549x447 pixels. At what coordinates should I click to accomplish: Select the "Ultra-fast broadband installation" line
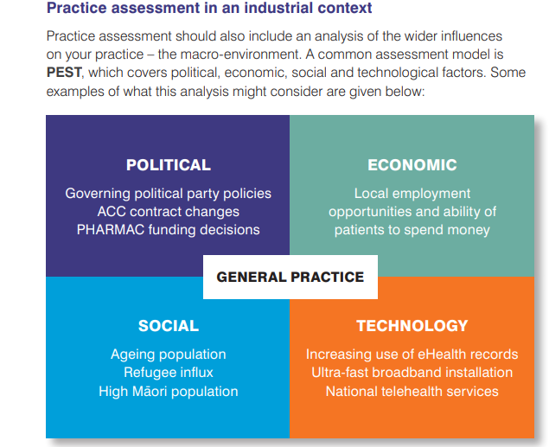click(412, 373)
